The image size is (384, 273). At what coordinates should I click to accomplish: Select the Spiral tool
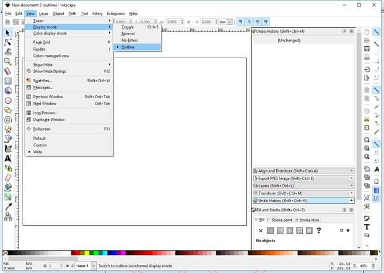pyautogui.click(x=8, y=120)
